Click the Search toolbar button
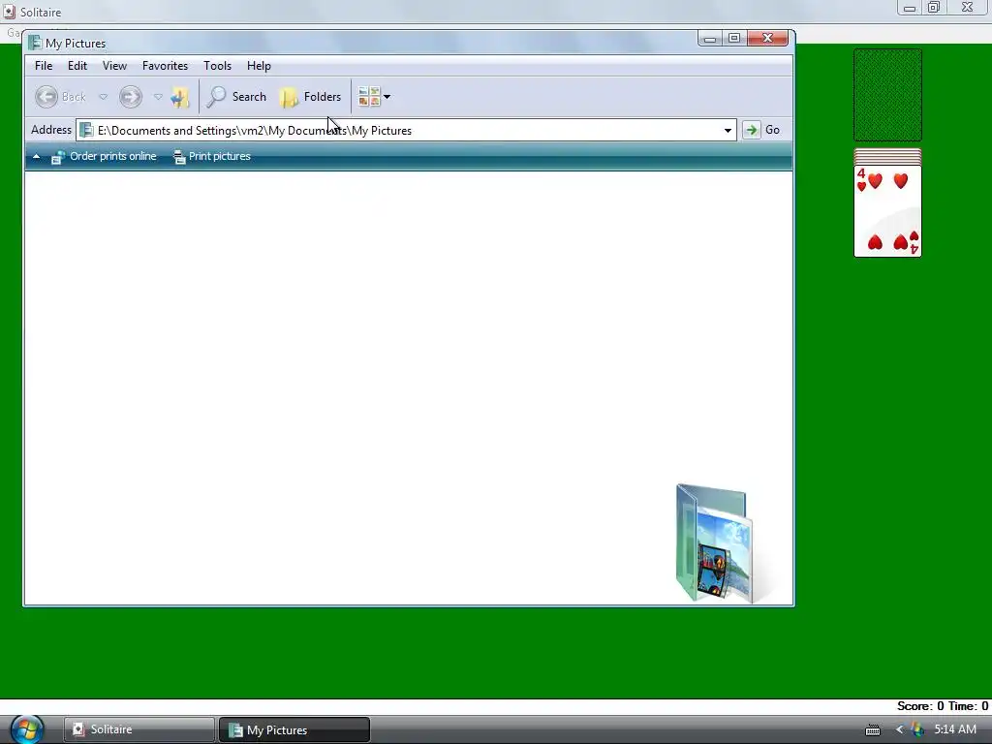This screenshot has height=744, width=992. coord(236,97)
